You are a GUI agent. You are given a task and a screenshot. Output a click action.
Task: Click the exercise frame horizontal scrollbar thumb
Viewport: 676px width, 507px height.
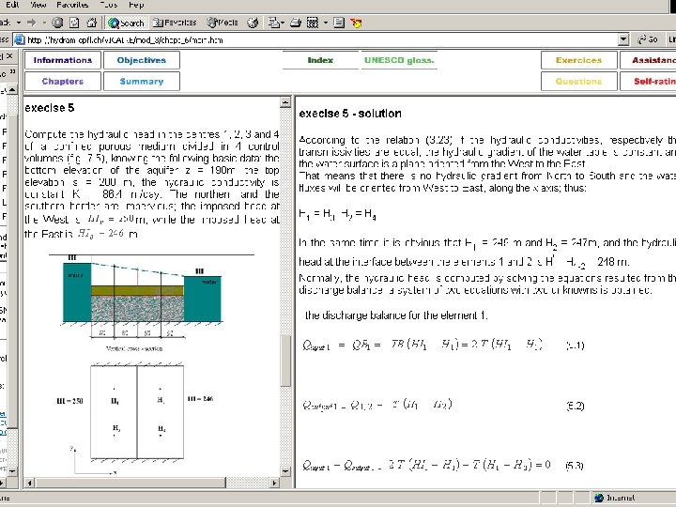click(131, 483)
